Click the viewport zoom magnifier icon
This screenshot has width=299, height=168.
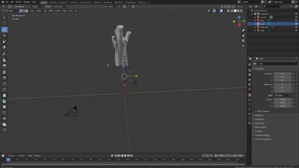coord(243,30)
